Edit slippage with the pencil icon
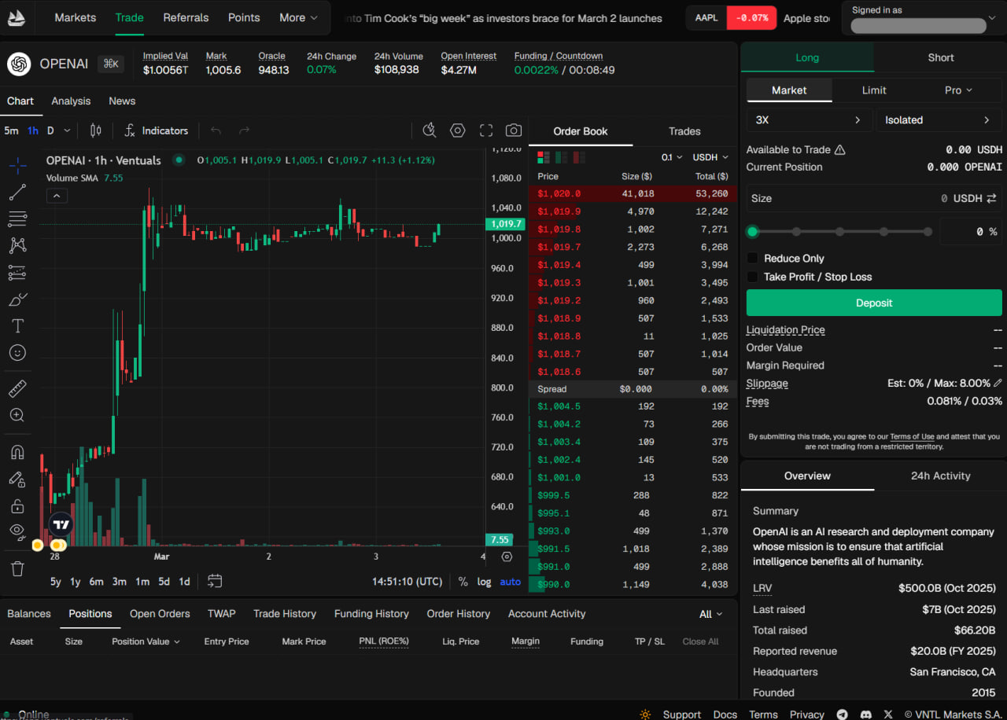This screenshot has width=1007, height=720. [998, 383]
